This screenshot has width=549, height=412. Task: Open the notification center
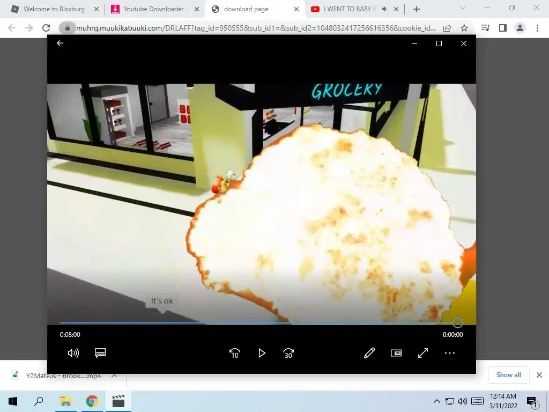[x=531, y=401]
